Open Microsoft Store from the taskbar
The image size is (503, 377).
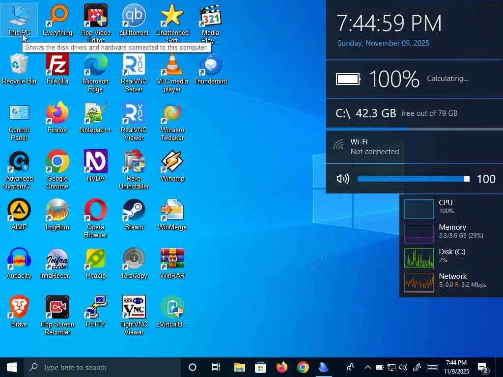(x=260, y=367)
